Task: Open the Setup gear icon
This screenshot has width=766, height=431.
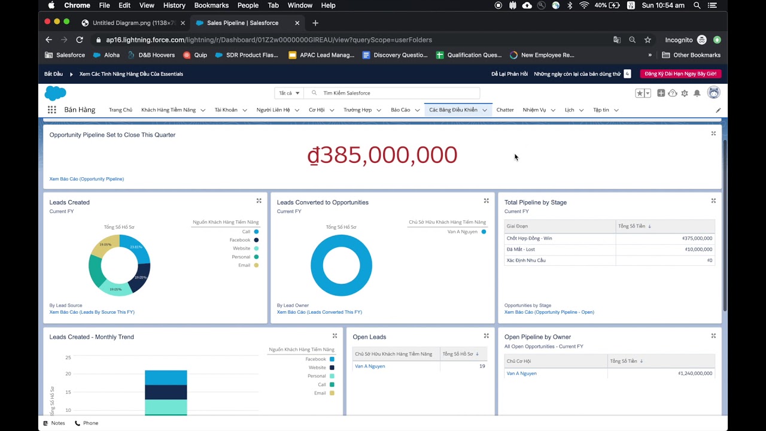Action: (x=685, y=93)
